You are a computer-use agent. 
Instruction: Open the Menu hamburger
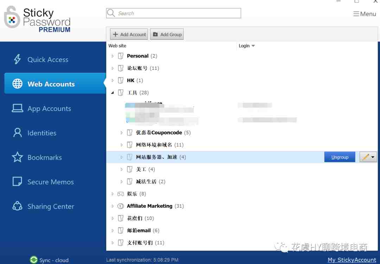365,14
